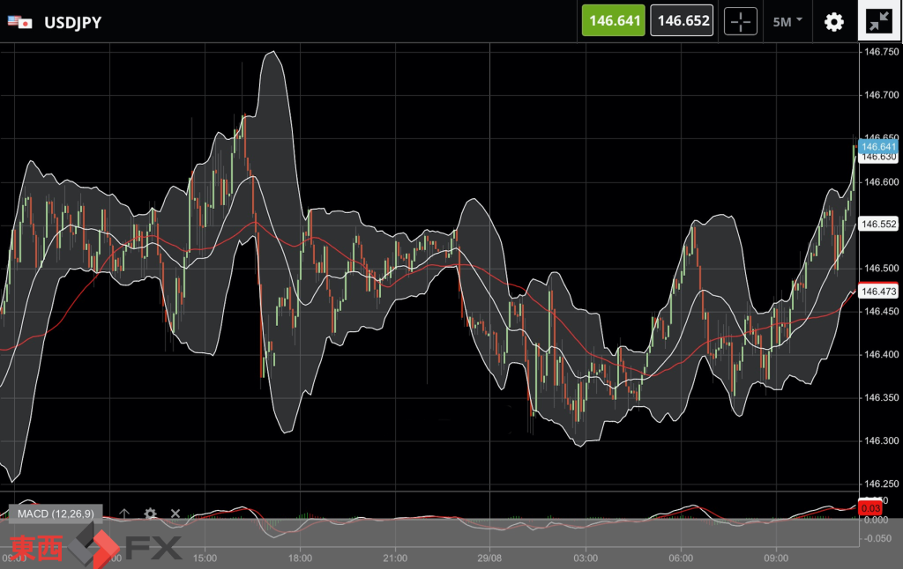Click the red 0.03 MACD value label
This screenshot has width=903, height=569.
click(x=869, y=506)
